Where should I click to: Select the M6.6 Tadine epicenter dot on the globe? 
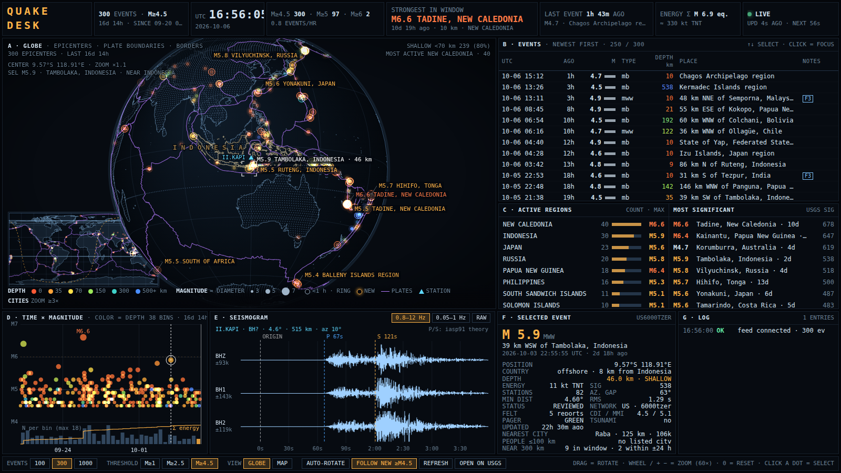pyautogui.click(x=347, y=204)
